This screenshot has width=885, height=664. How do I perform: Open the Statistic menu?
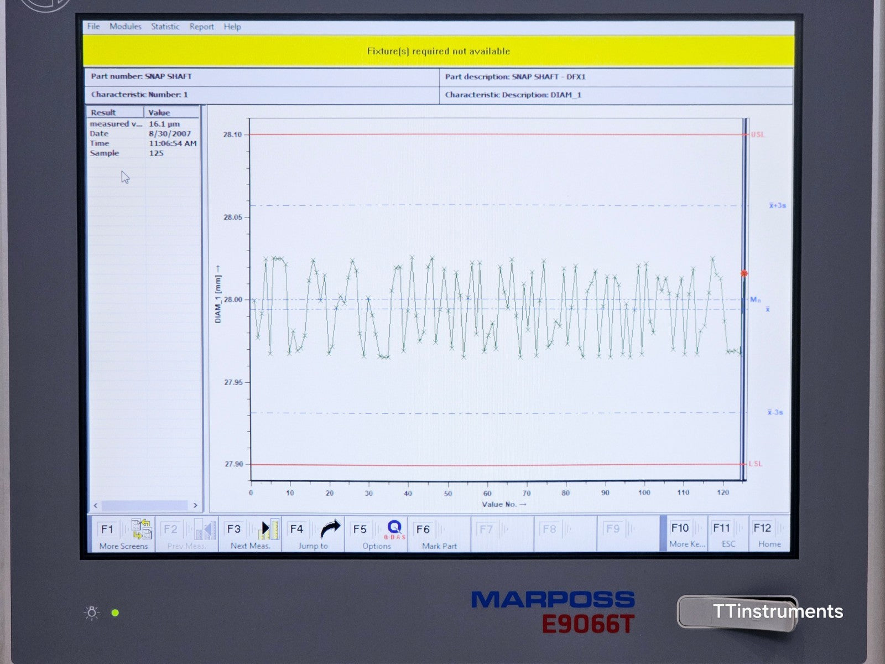[x=165, y=27]
